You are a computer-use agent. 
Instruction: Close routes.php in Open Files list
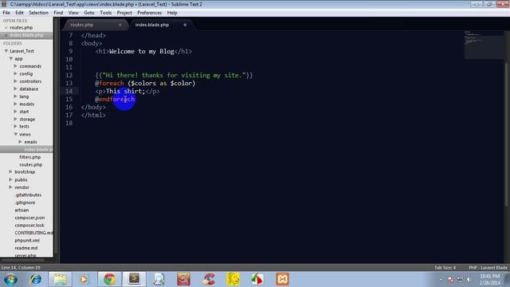[6, 28]
